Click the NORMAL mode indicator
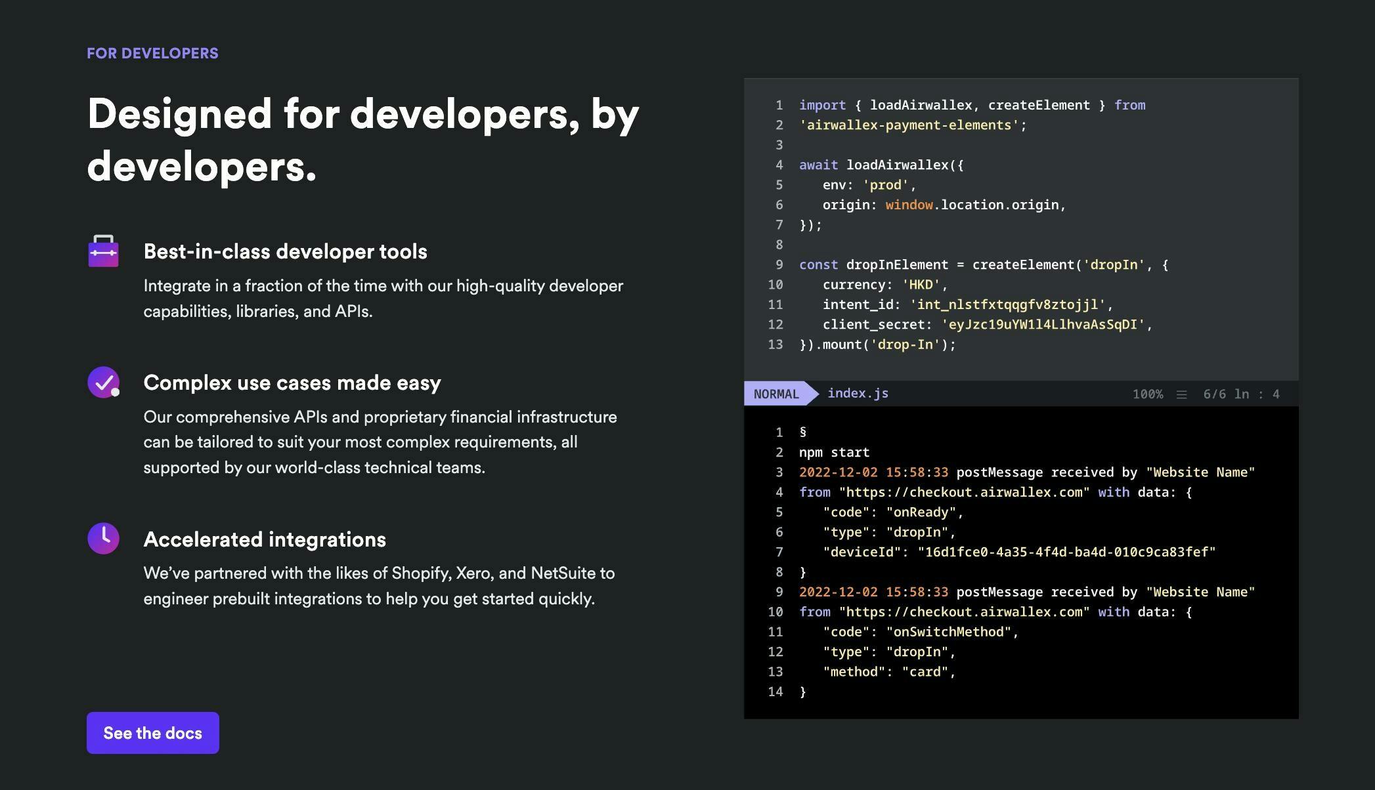The width and height of the screenshot is (1375, 790). pos(776,394)
